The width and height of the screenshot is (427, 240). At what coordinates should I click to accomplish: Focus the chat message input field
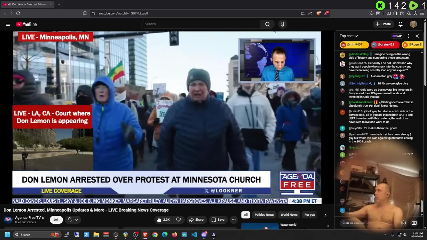tap(370, 223)
